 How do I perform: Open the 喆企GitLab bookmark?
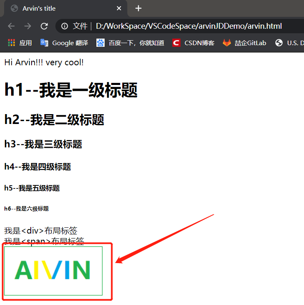250,43
